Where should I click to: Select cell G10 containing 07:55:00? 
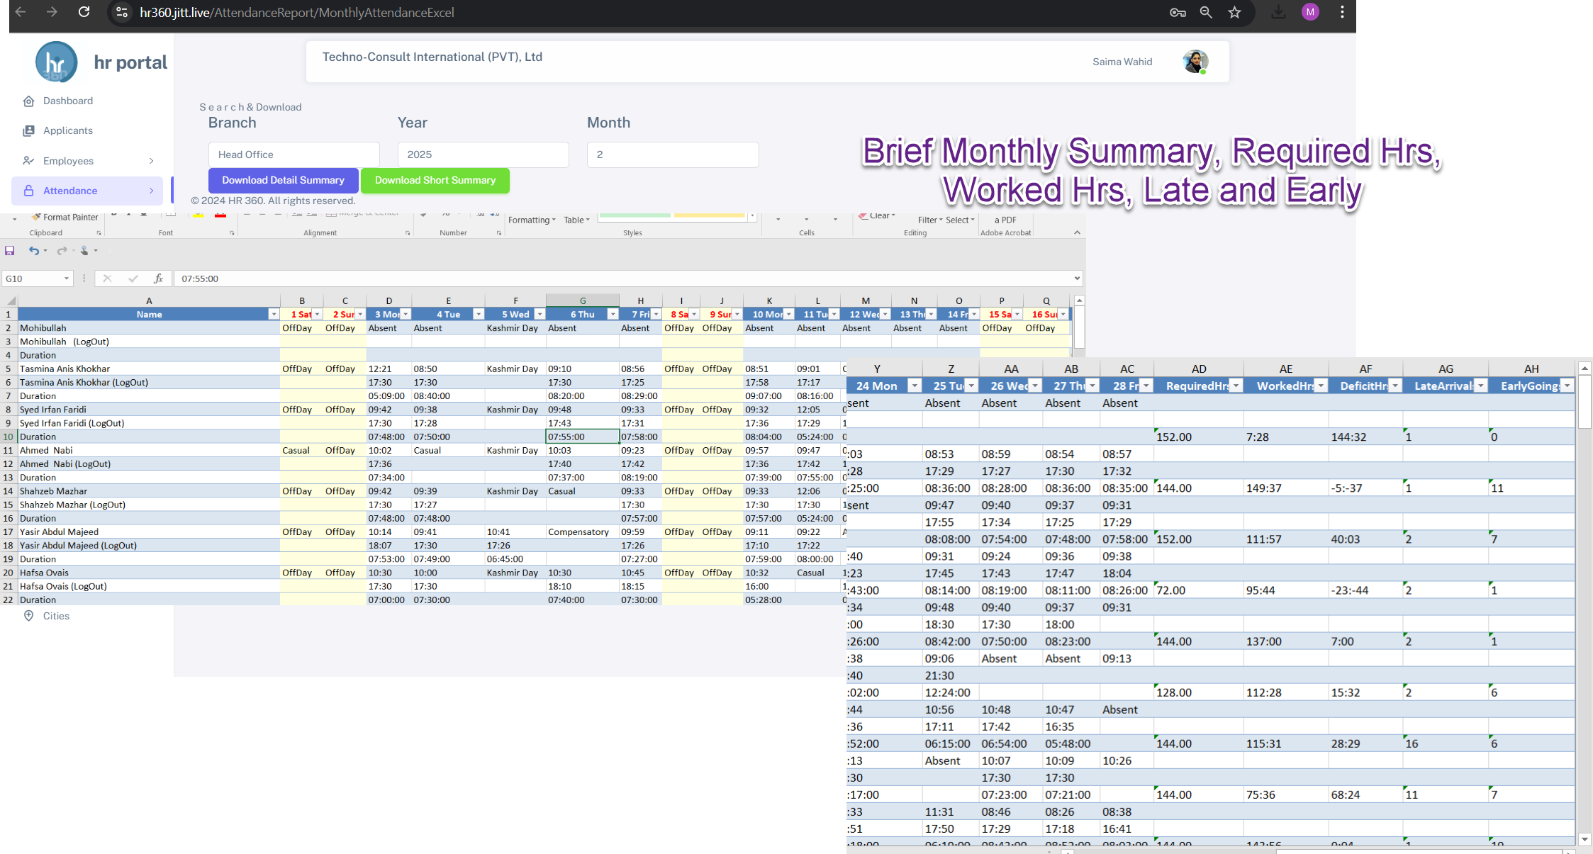582,437
